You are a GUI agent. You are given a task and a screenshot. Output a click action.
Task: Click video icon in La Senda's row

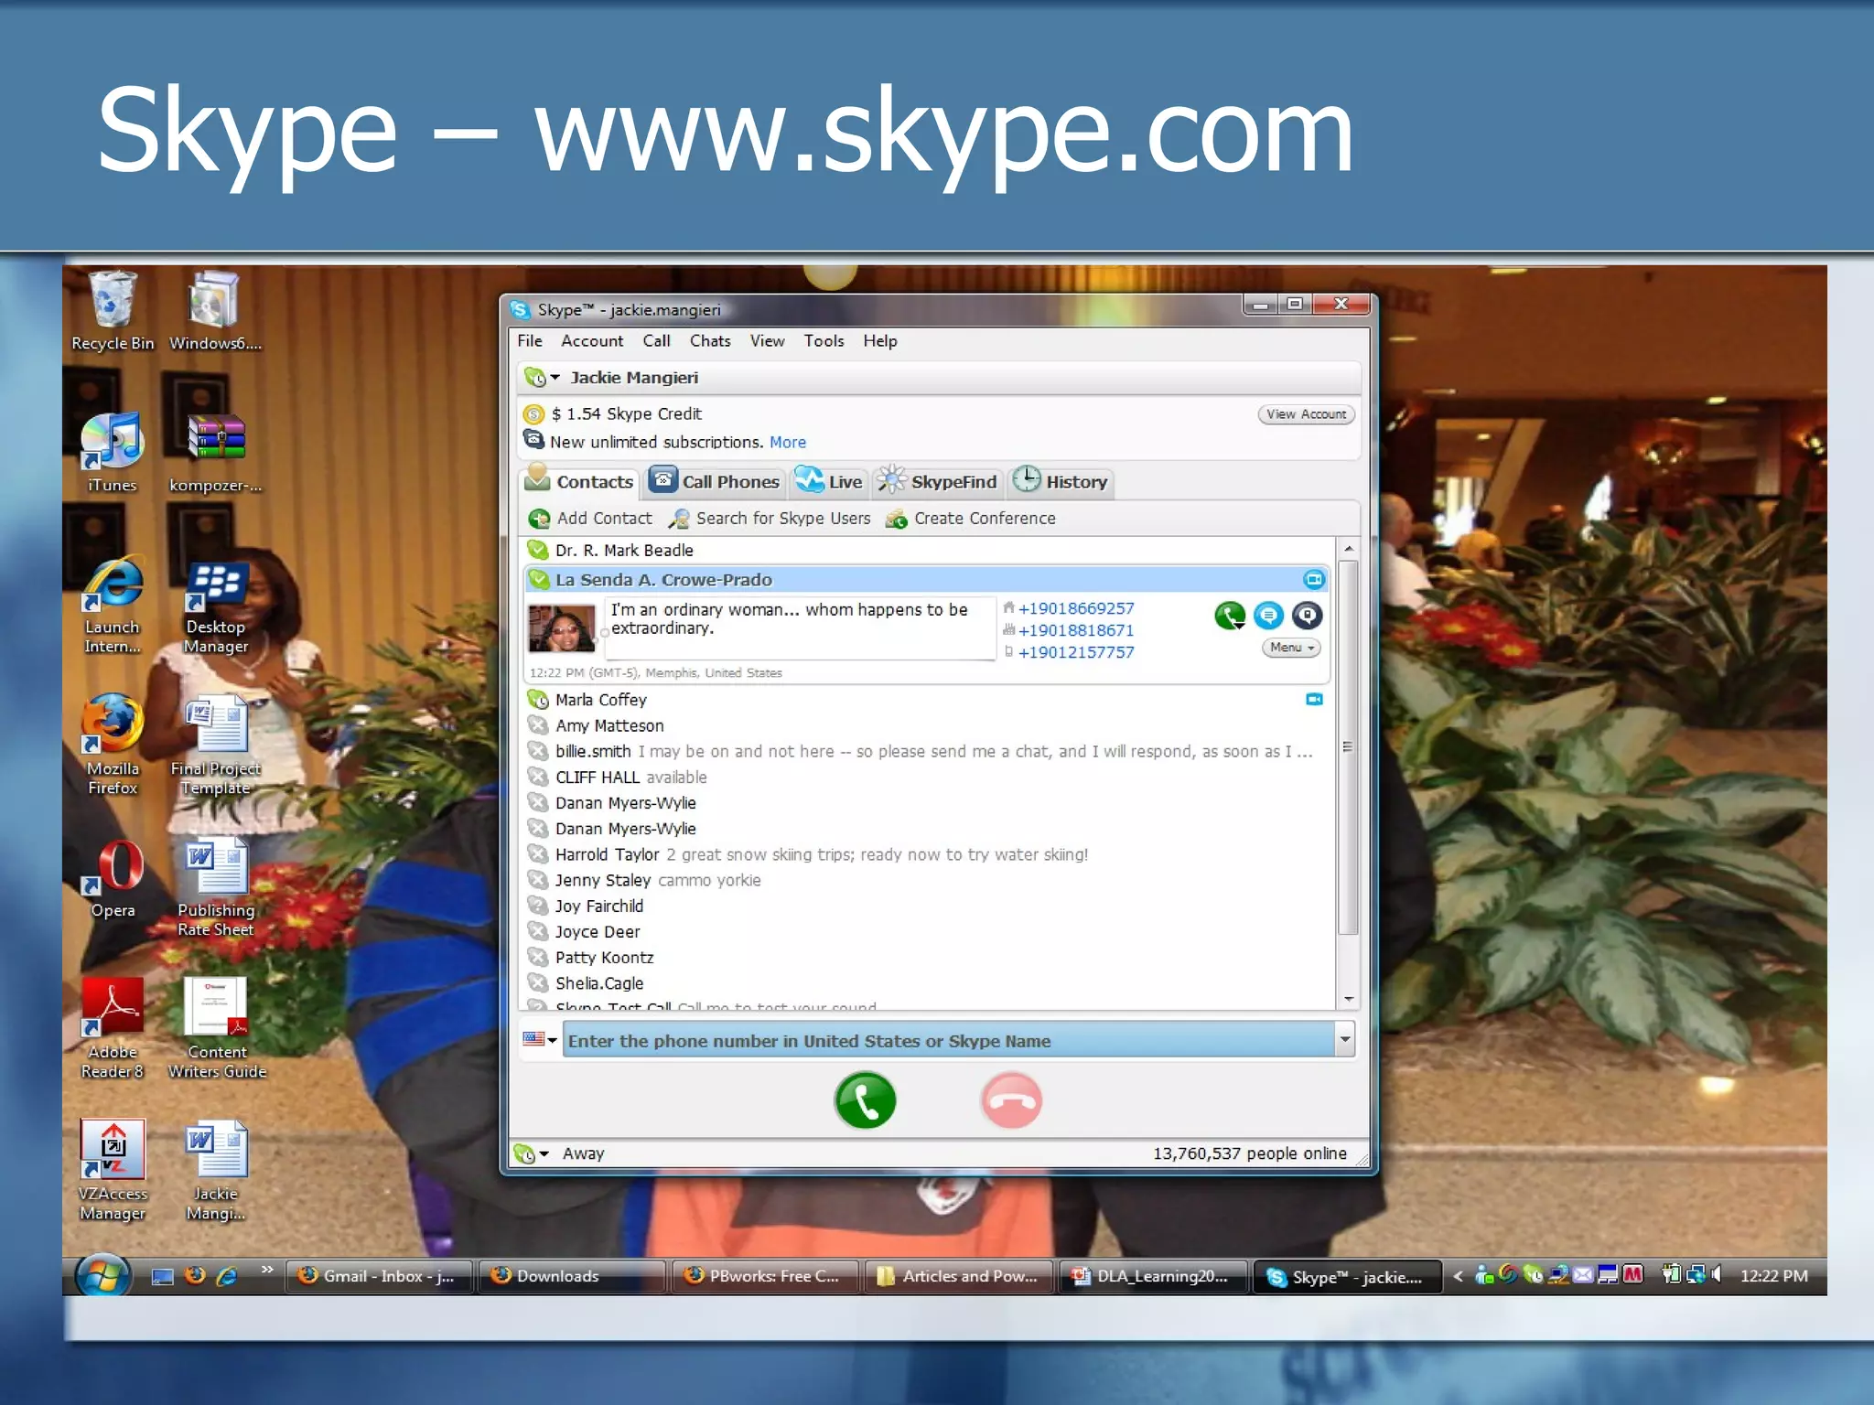[x=1313, y=579]
